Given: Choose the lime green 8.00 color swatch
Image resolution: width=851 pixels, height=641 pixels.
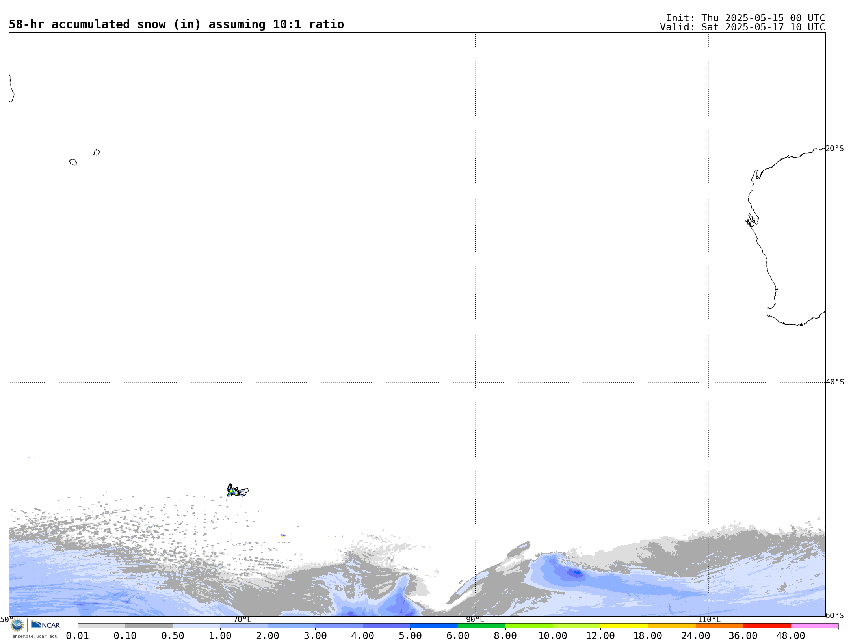Looking at the screenshot, I should coord(529,626).
